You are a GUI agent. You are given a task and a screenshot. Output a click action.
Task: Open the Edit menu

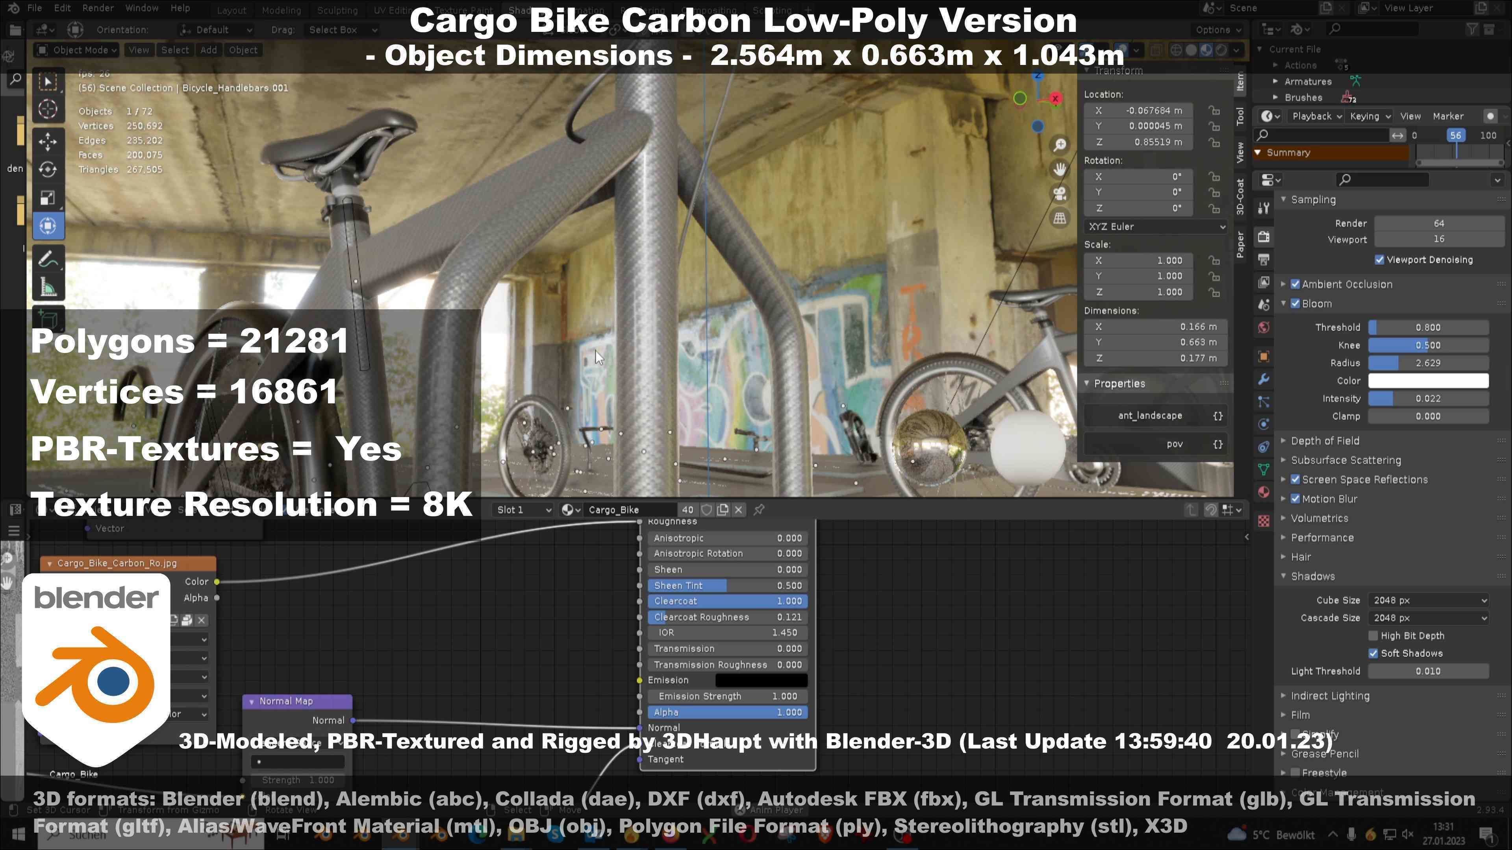[62, 8]
